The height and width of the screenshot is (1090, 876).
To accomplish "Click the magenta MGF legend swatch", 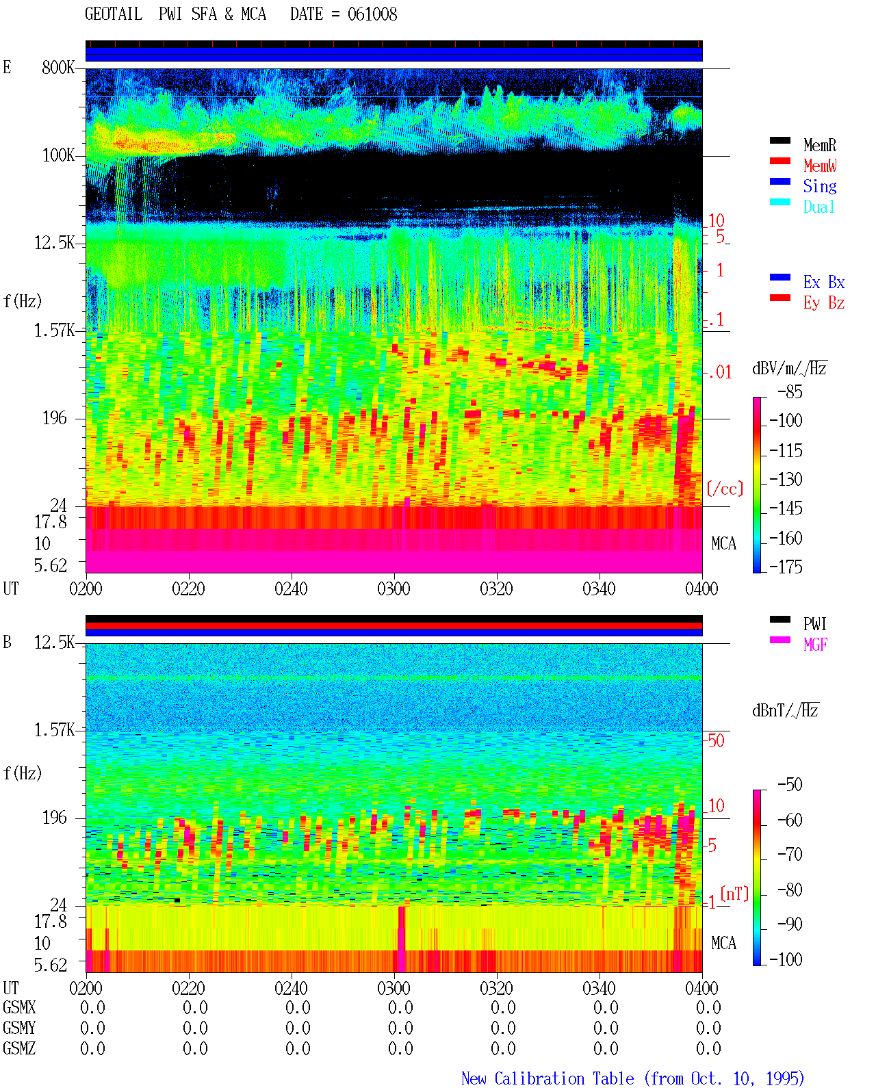I will [780, 640].
